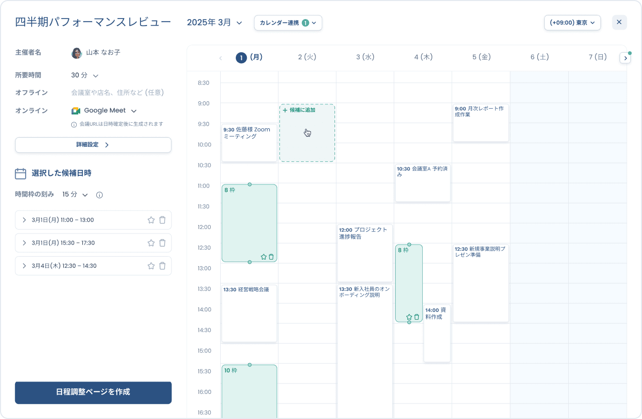Click the previous week left arrow
The image size is (642, 419).
(220, 58)
